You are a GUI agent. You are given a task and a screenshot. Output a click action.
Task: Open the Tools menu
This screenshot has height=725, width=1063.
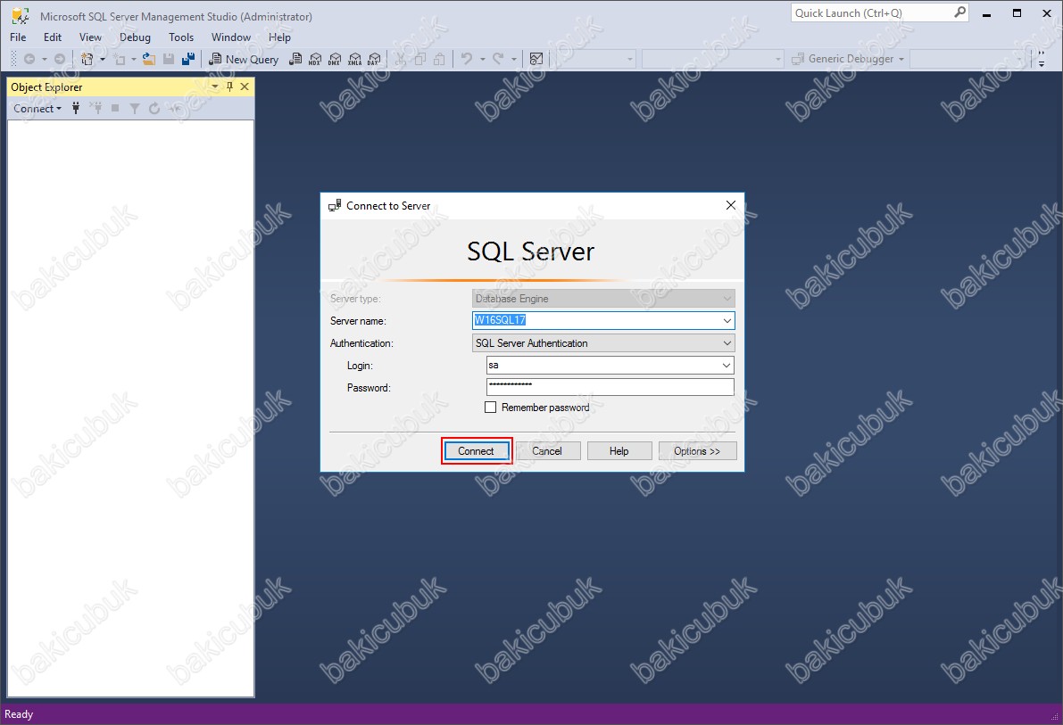[181, 37]
